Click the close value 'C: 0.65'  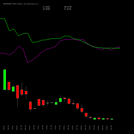[x=46, y=7]
